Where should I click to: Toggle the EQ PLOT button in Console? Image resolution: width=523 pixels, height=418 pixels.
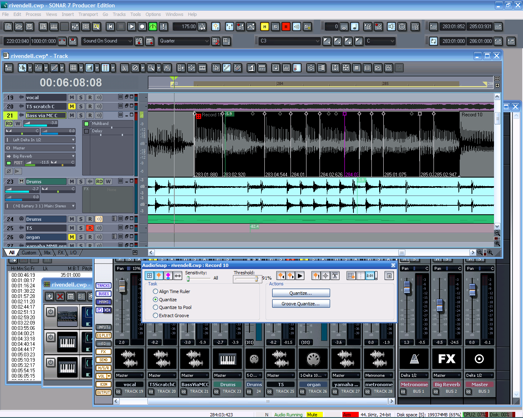103,336
